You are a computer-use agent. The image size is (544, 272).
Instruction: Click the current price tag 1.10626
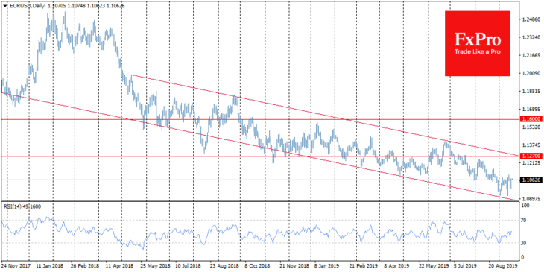coord(530,180)
